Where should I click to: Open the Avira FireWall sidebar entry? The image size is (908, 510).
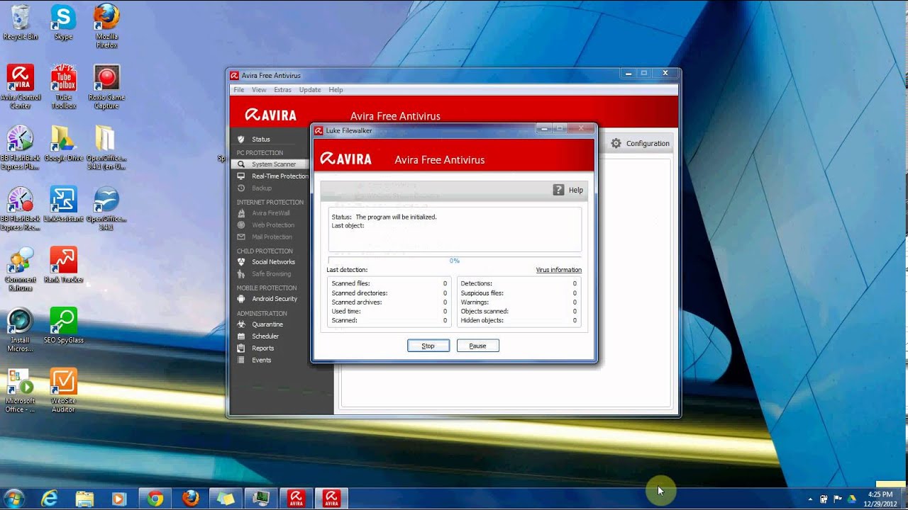point(270,213)
